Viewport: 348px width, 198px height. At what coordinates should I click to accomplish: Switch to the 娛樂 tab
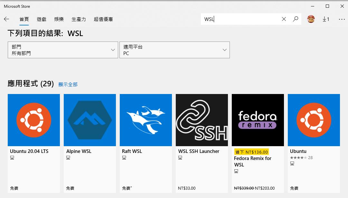point(59,19)
